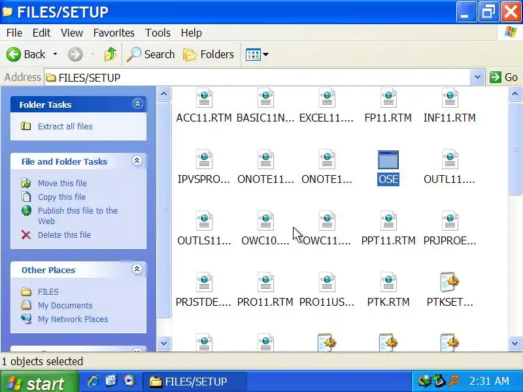The image size is (523, 392).
Task: Open the Tools menu
Action: 158,33
